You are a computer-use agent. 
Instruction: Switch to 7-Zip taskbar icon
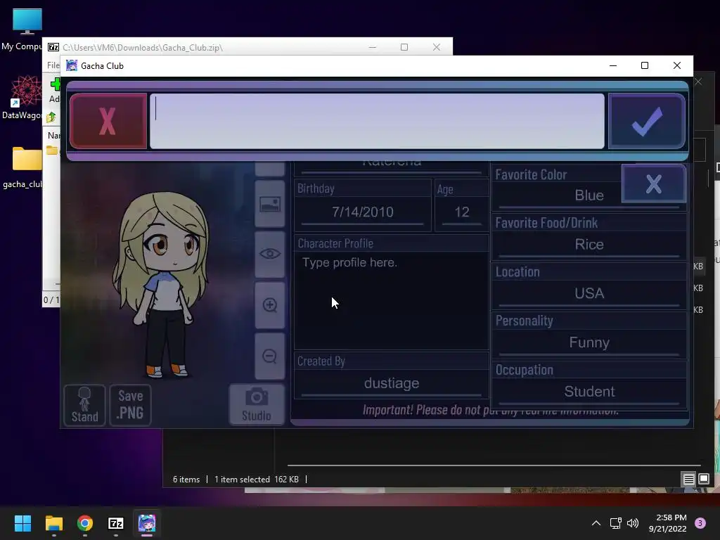pyautogui.click(x=116, y=523)
